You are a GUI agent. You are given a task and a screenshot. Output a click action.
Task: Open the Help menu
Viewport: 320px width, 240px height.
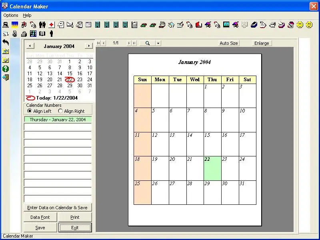(27, 15)
